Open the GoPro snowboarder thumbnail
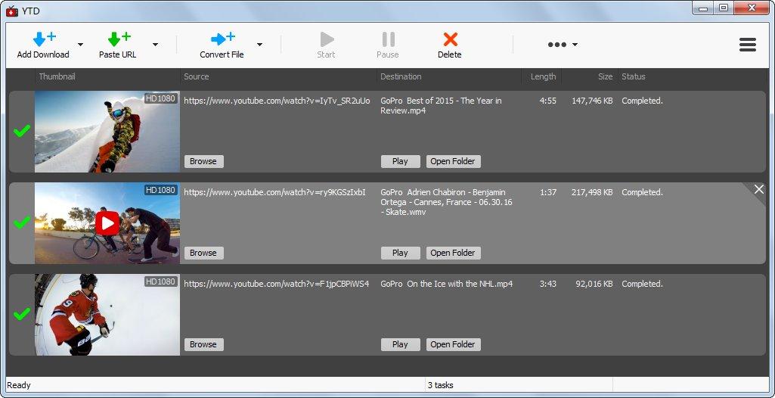 107,132
